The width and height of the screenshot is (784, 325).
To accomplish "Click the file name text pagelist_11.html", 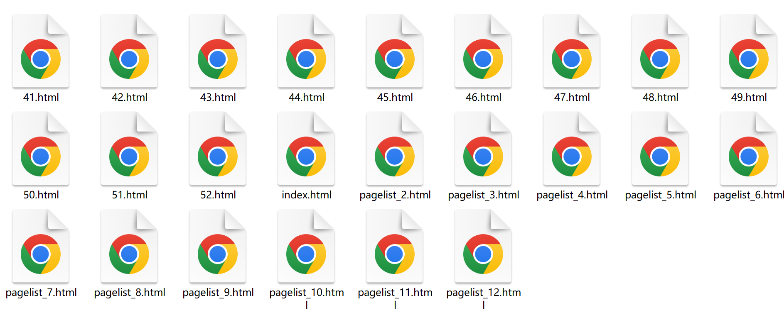I will [x=395, y=298].
